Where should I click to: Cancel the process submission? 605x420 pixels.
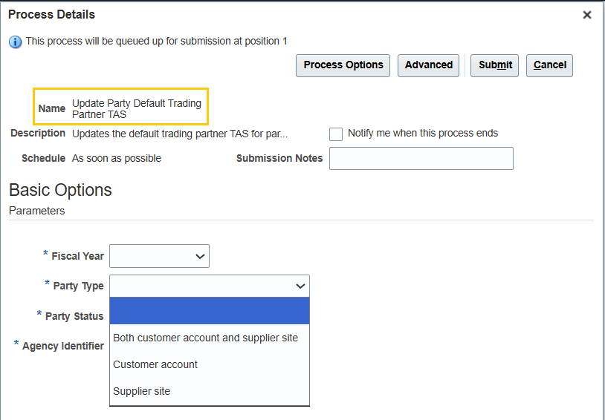click(x=549, y=65)
